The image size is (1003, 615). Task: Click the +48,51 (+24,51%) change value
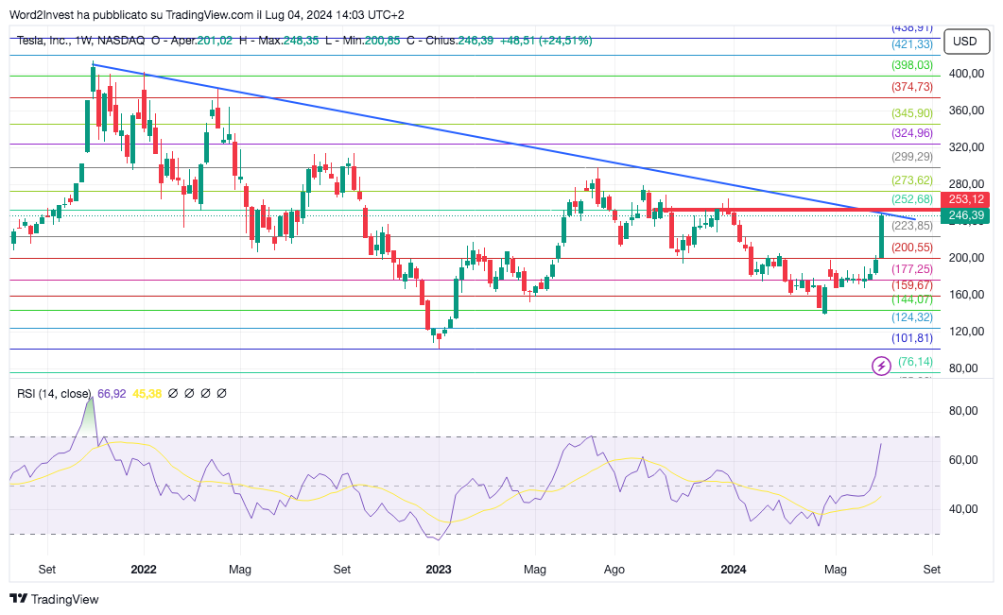[545, 41]
